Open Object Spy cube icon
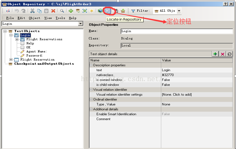236x149 pixels. [100, 11]
